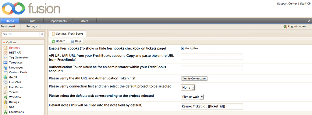Open Mail Parser entry
Screen dimensions: 312x115
click(x=16, y=87)
